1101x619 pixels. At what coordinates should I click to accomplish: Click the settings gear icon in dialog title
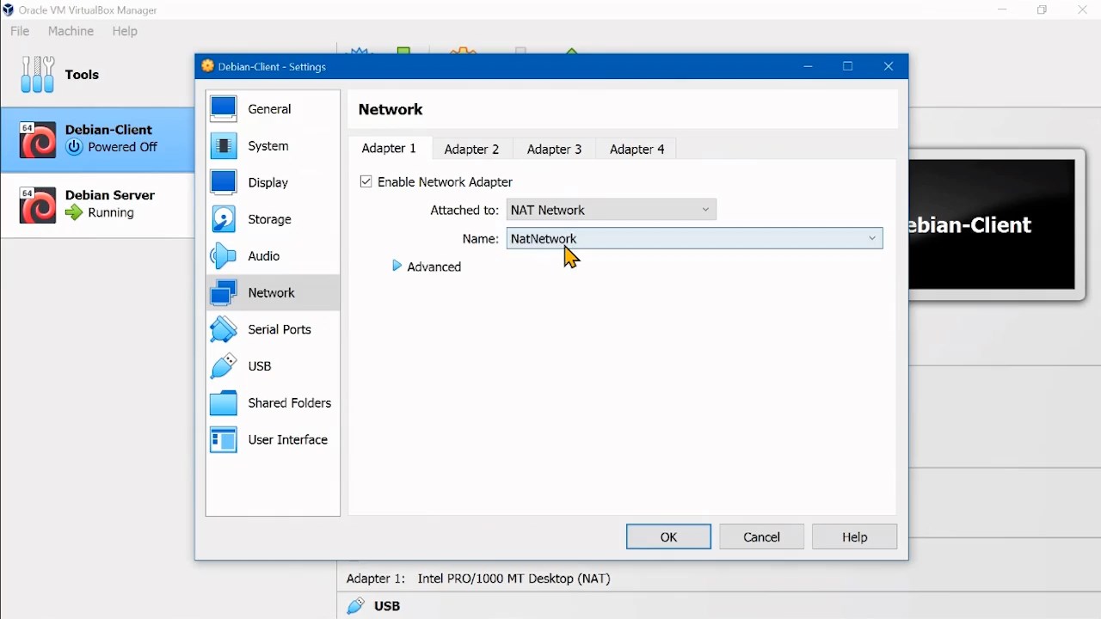pyautogui.click(x=208, y=66)
